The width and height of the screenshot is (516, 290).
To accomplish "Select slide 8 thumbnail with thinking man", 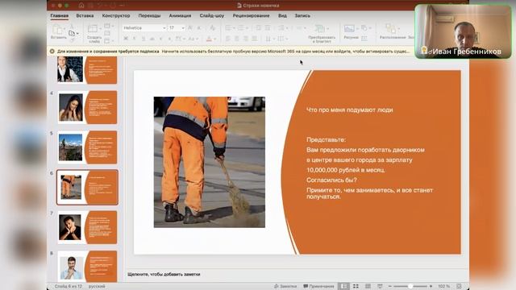I will [x=88, y=267].
